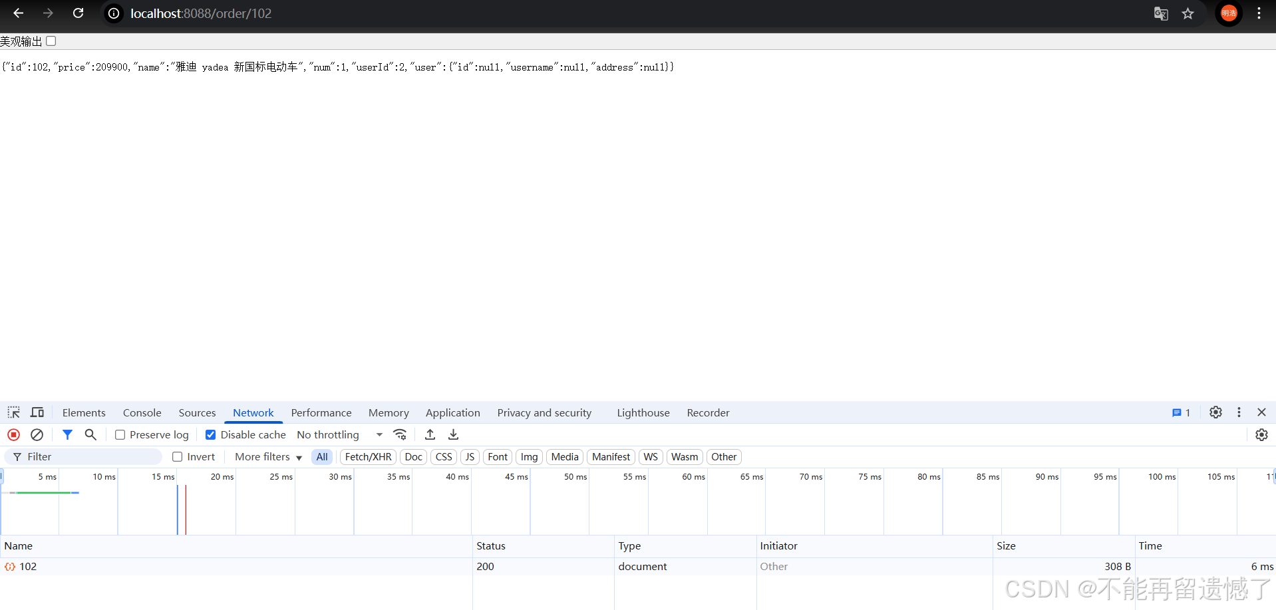1276x610 pixels.
Task: Sort requests by the Type column
Action: (685, 546)
